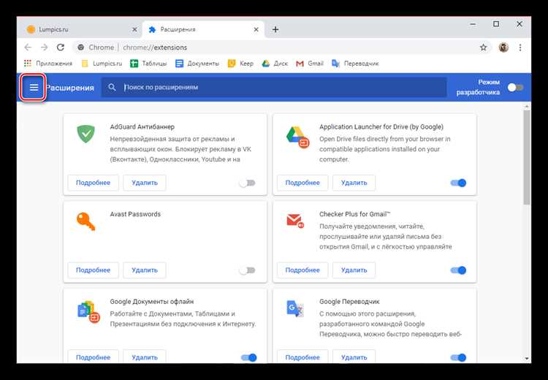
Task: Open Подробнее for Google Переводчик
Action: (302, 357)
